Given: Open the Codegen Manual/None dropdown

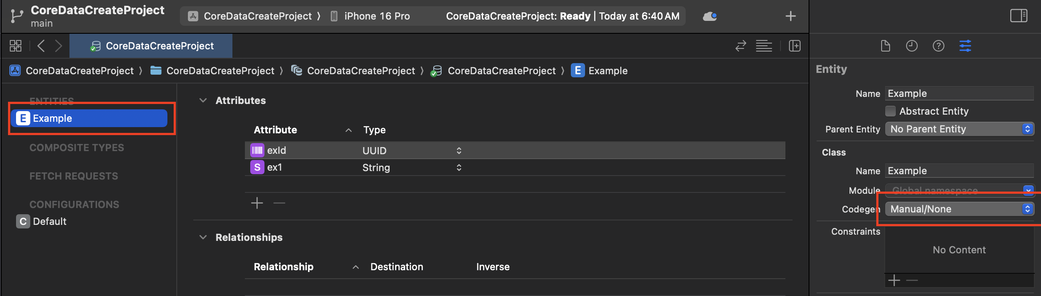Looking at the screenshot, I should pos(959,209).
